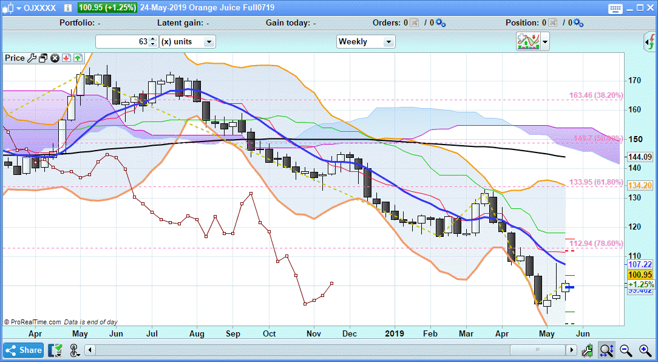The image size is (658, 362).
Task: Click the ProRealTime.com copyright text
Action: [x=32, y=322]
